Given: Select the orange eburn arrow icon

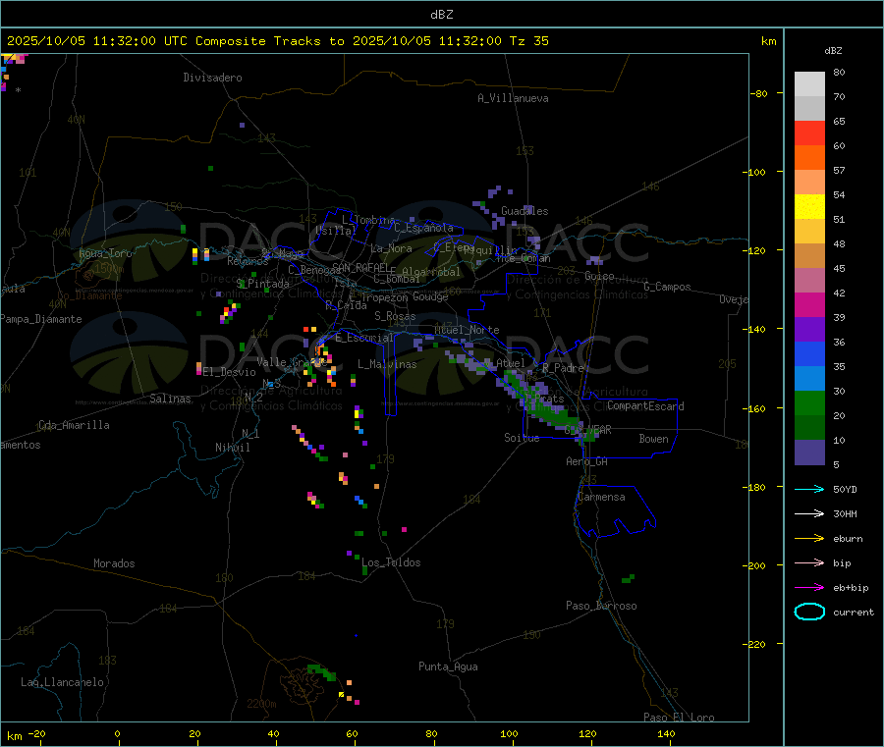Looking at the screenshot, I should (808, 538).
